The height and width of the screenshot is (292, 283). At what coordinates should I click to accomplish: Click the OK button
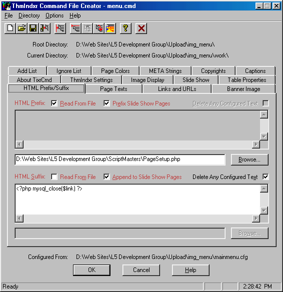[x=91, y=270]
